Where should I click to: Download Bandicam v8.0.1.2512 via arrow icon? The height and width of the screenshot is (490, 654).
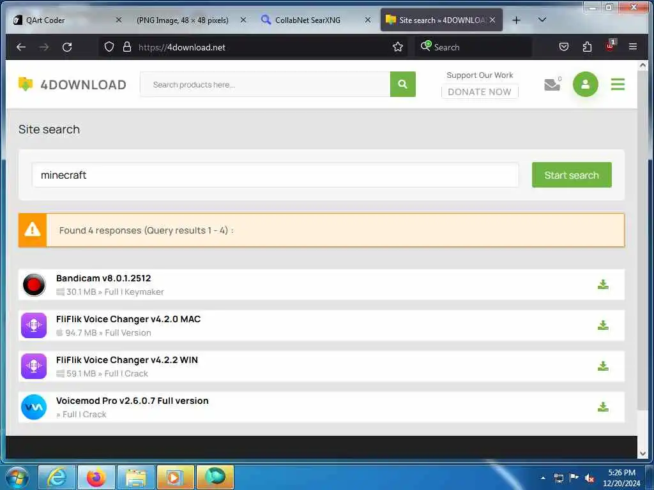[x=603, y=285]
